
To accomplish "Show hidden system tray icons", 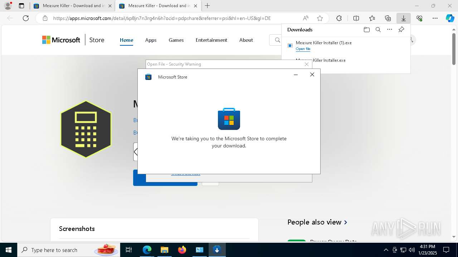I will pyautogui.click(x=386, y=250).
